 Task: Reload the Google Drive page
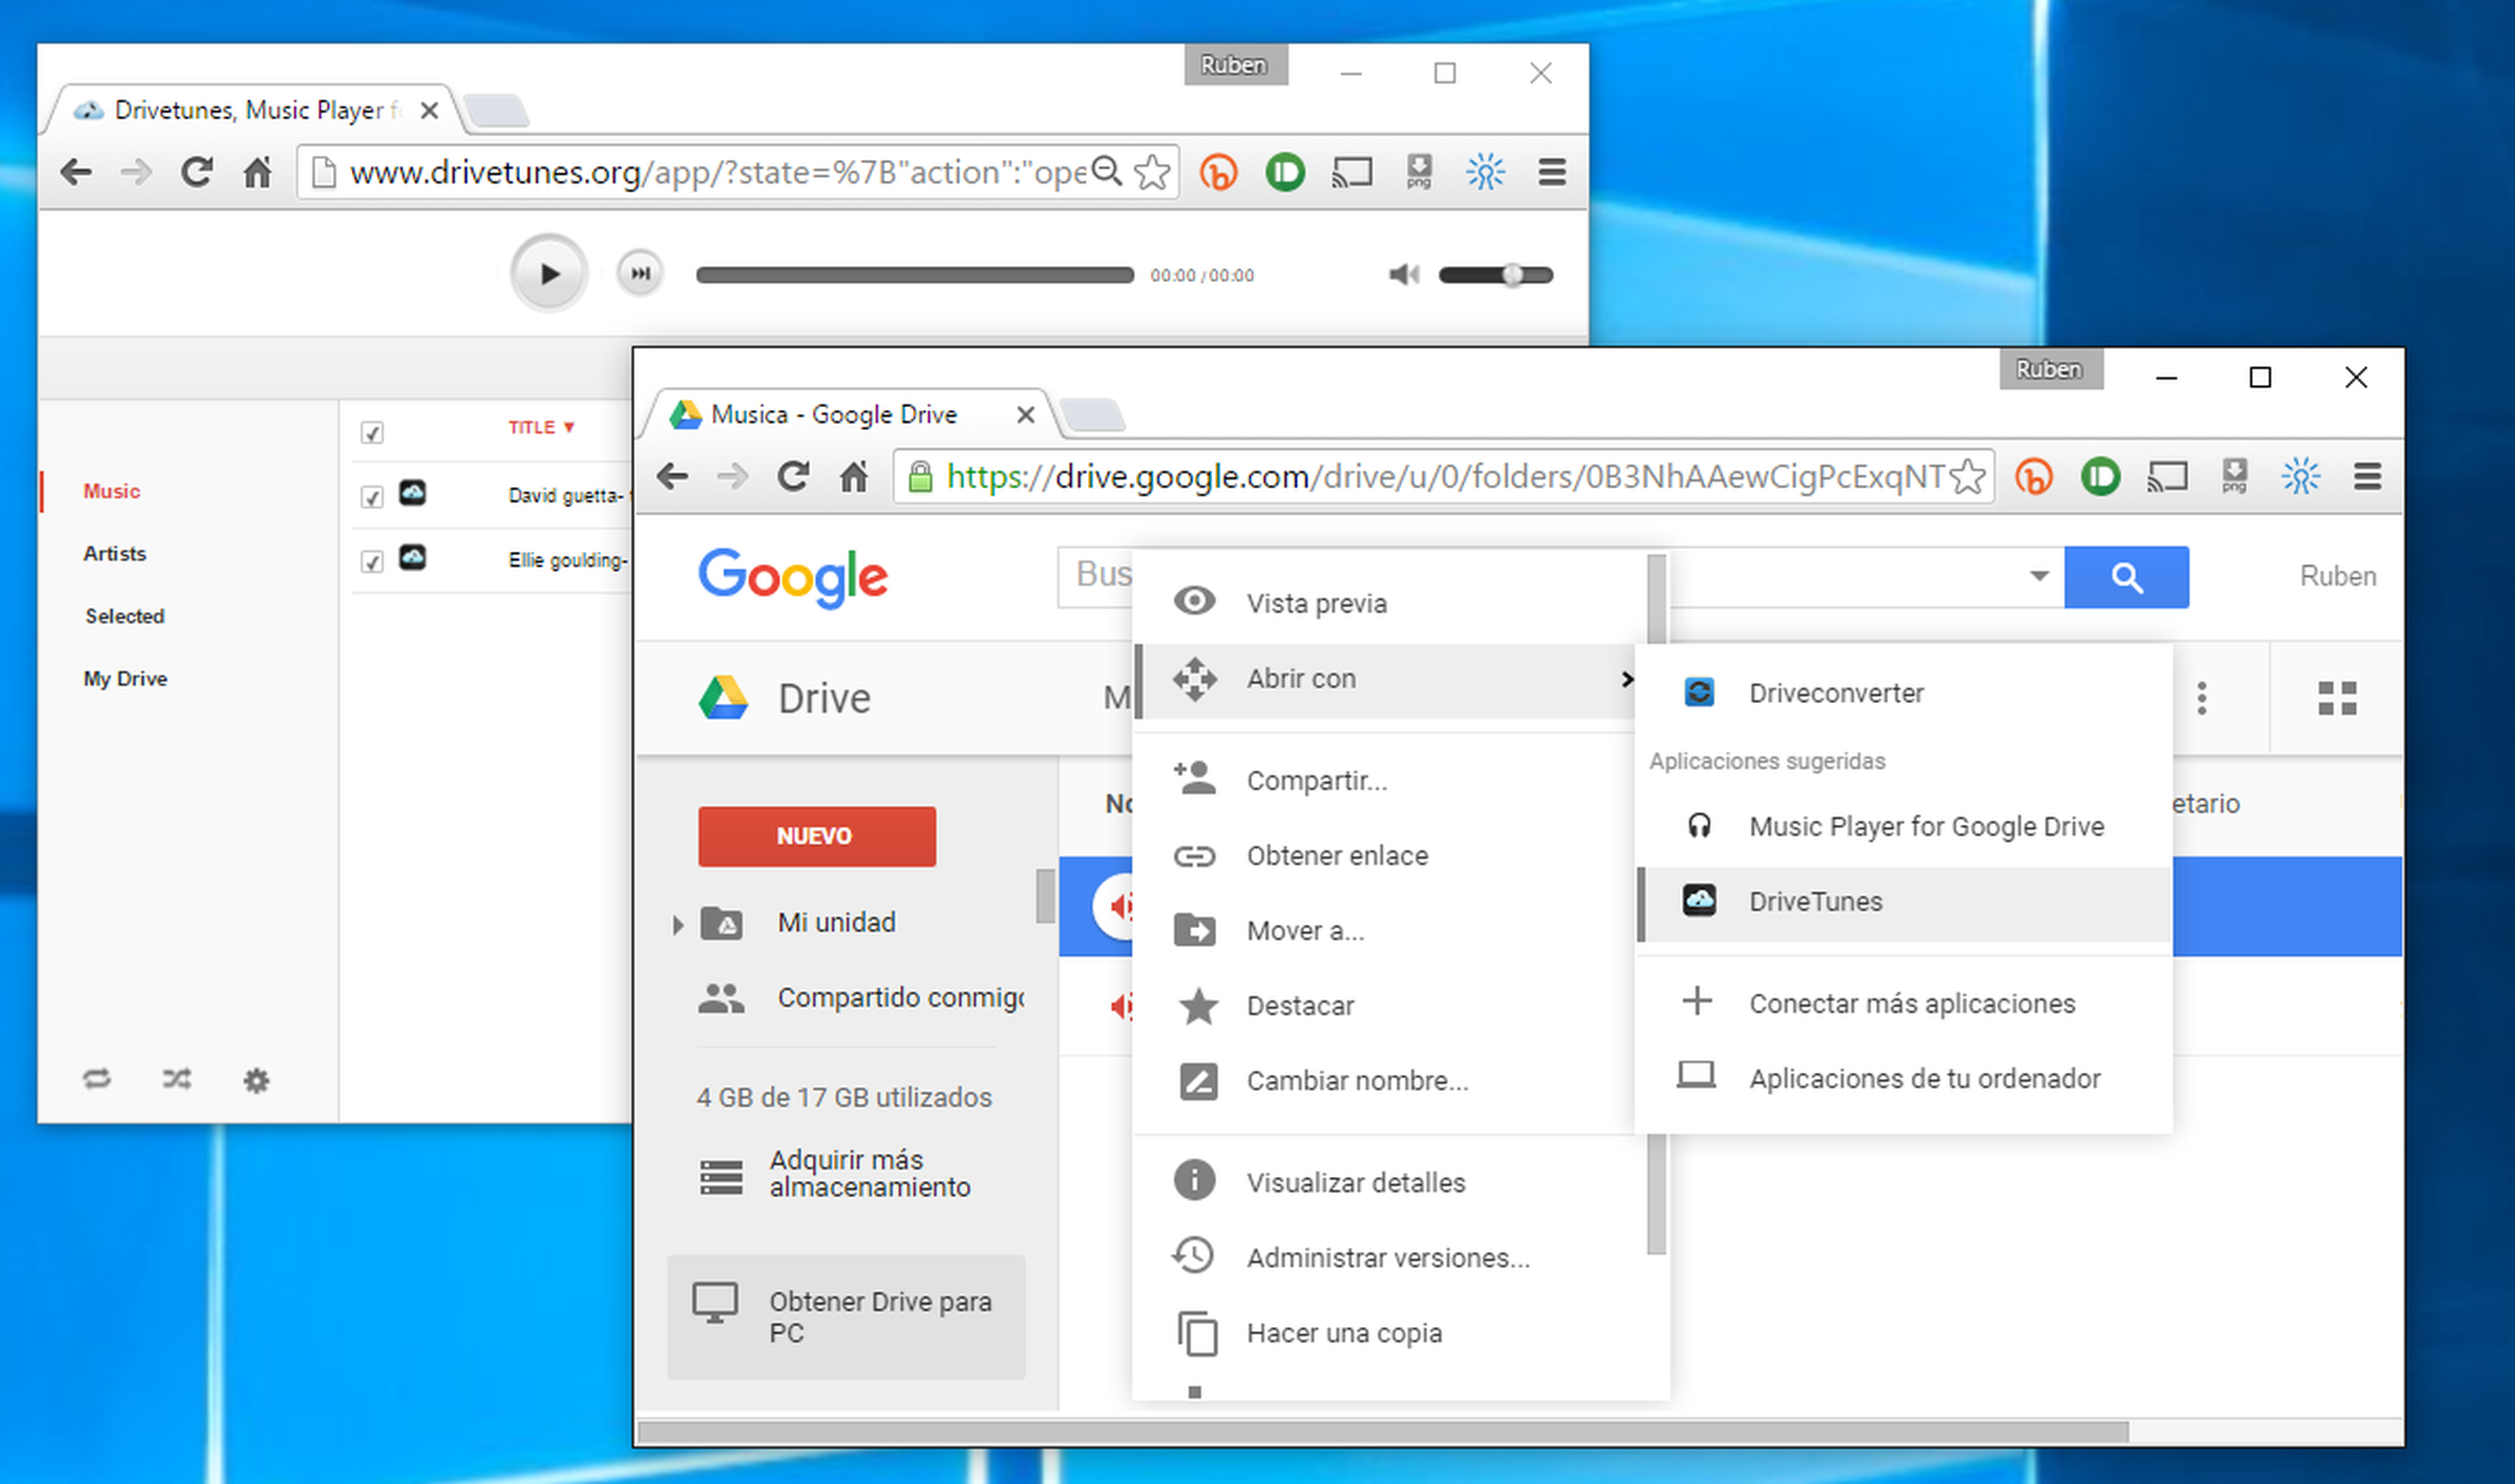tap(793, 477)
